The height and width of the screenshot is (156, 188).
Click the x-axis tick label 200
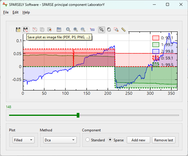(x=108, y=94)
